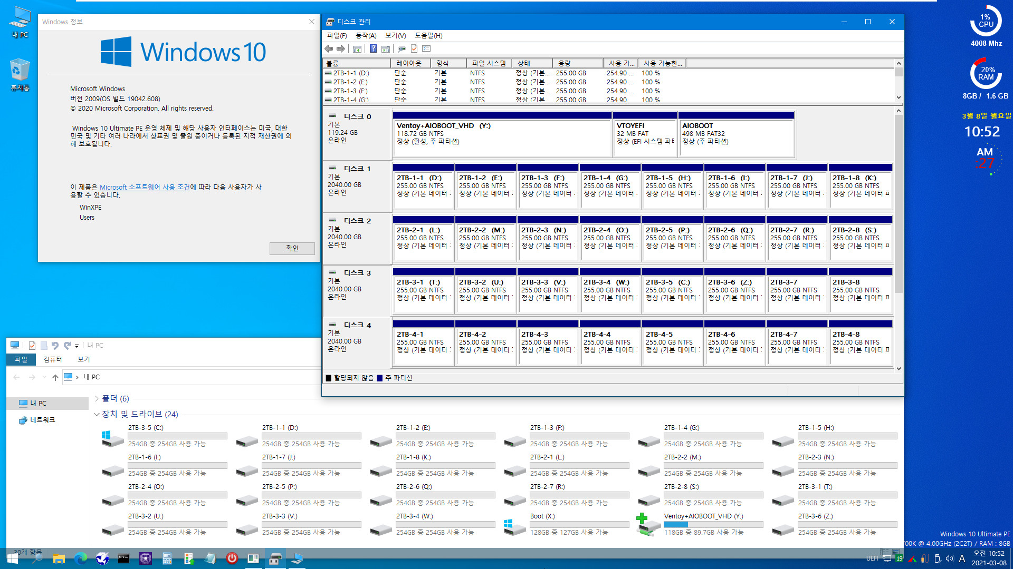The image size is (1013, 569).
Task: Open the blue help question-mark toolbar icon
Action: (x=373, y=49)
